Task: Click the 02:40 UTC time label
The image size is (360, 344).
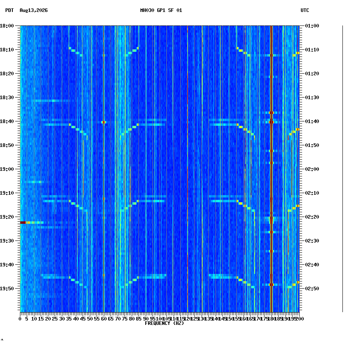Action: click(312, 265)
